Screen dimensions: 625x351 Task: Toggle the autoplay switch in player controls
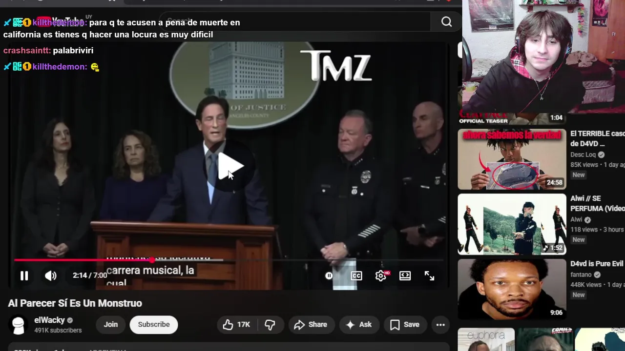tap(329, 275)
